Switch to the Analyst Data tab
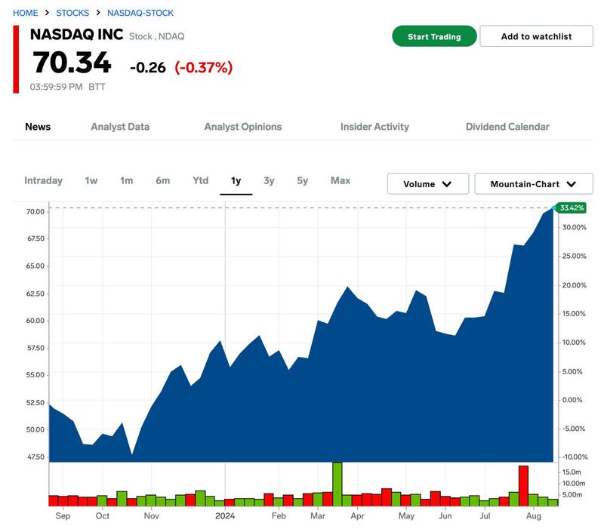 tap(120, 127)
